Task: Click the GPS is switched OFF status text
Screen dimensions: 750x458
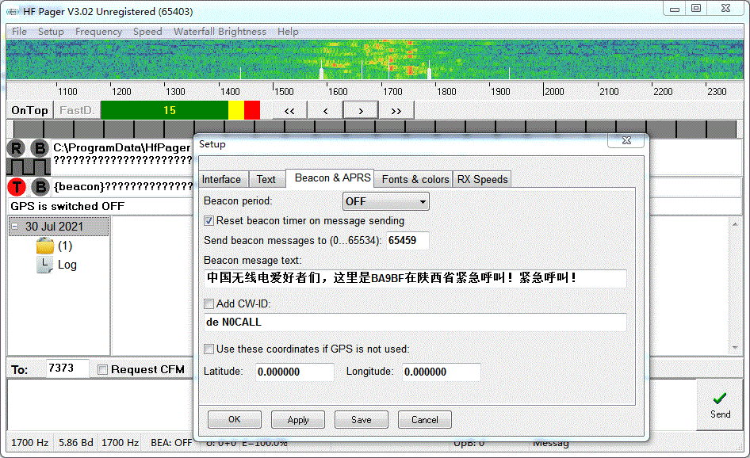Action: (67, 206)
